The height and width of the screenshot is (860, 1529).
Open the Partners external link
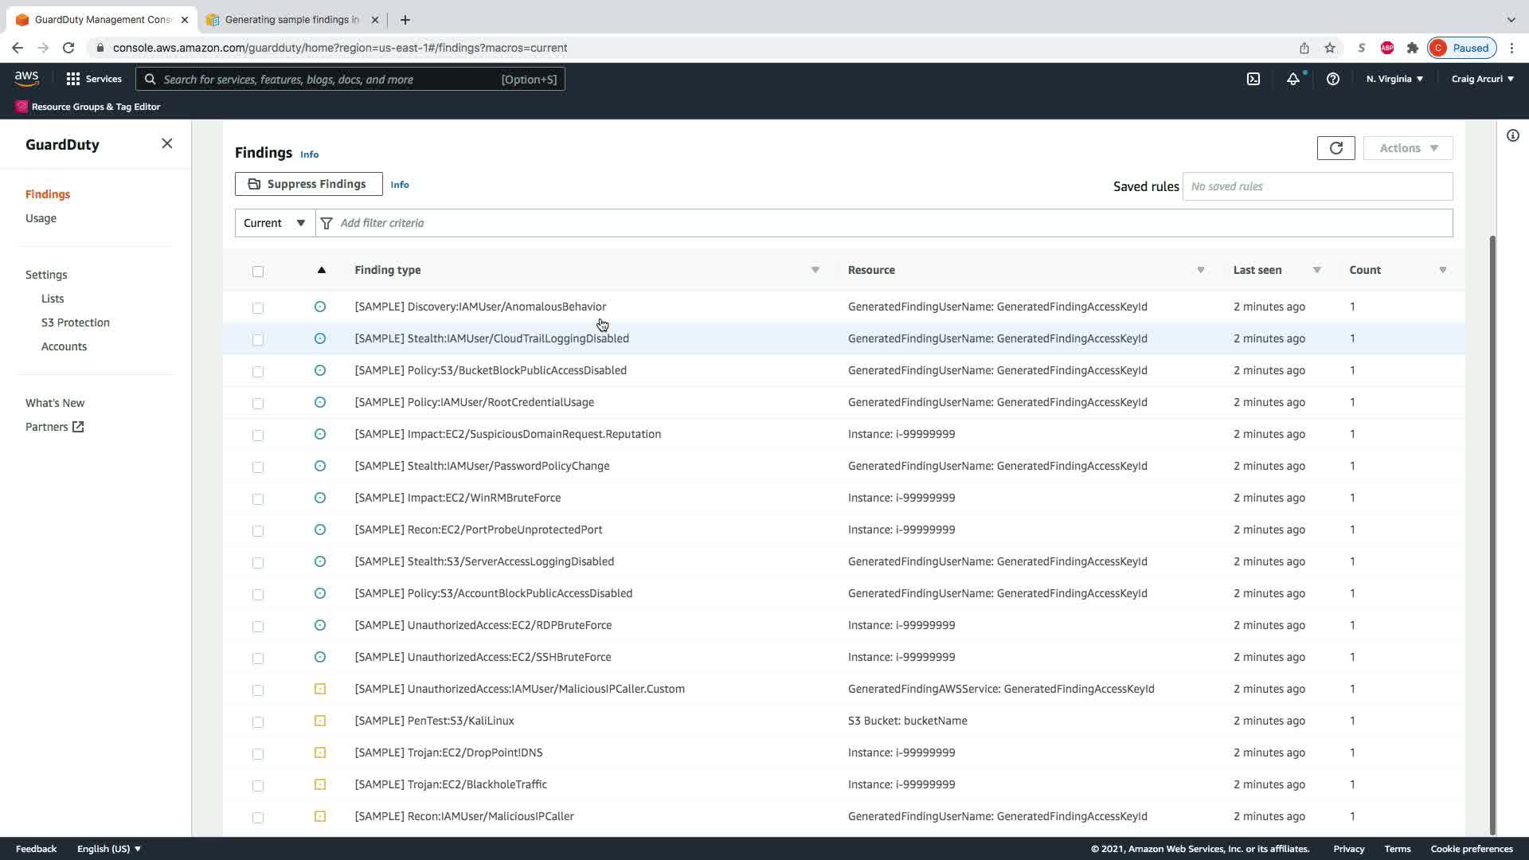54,427
